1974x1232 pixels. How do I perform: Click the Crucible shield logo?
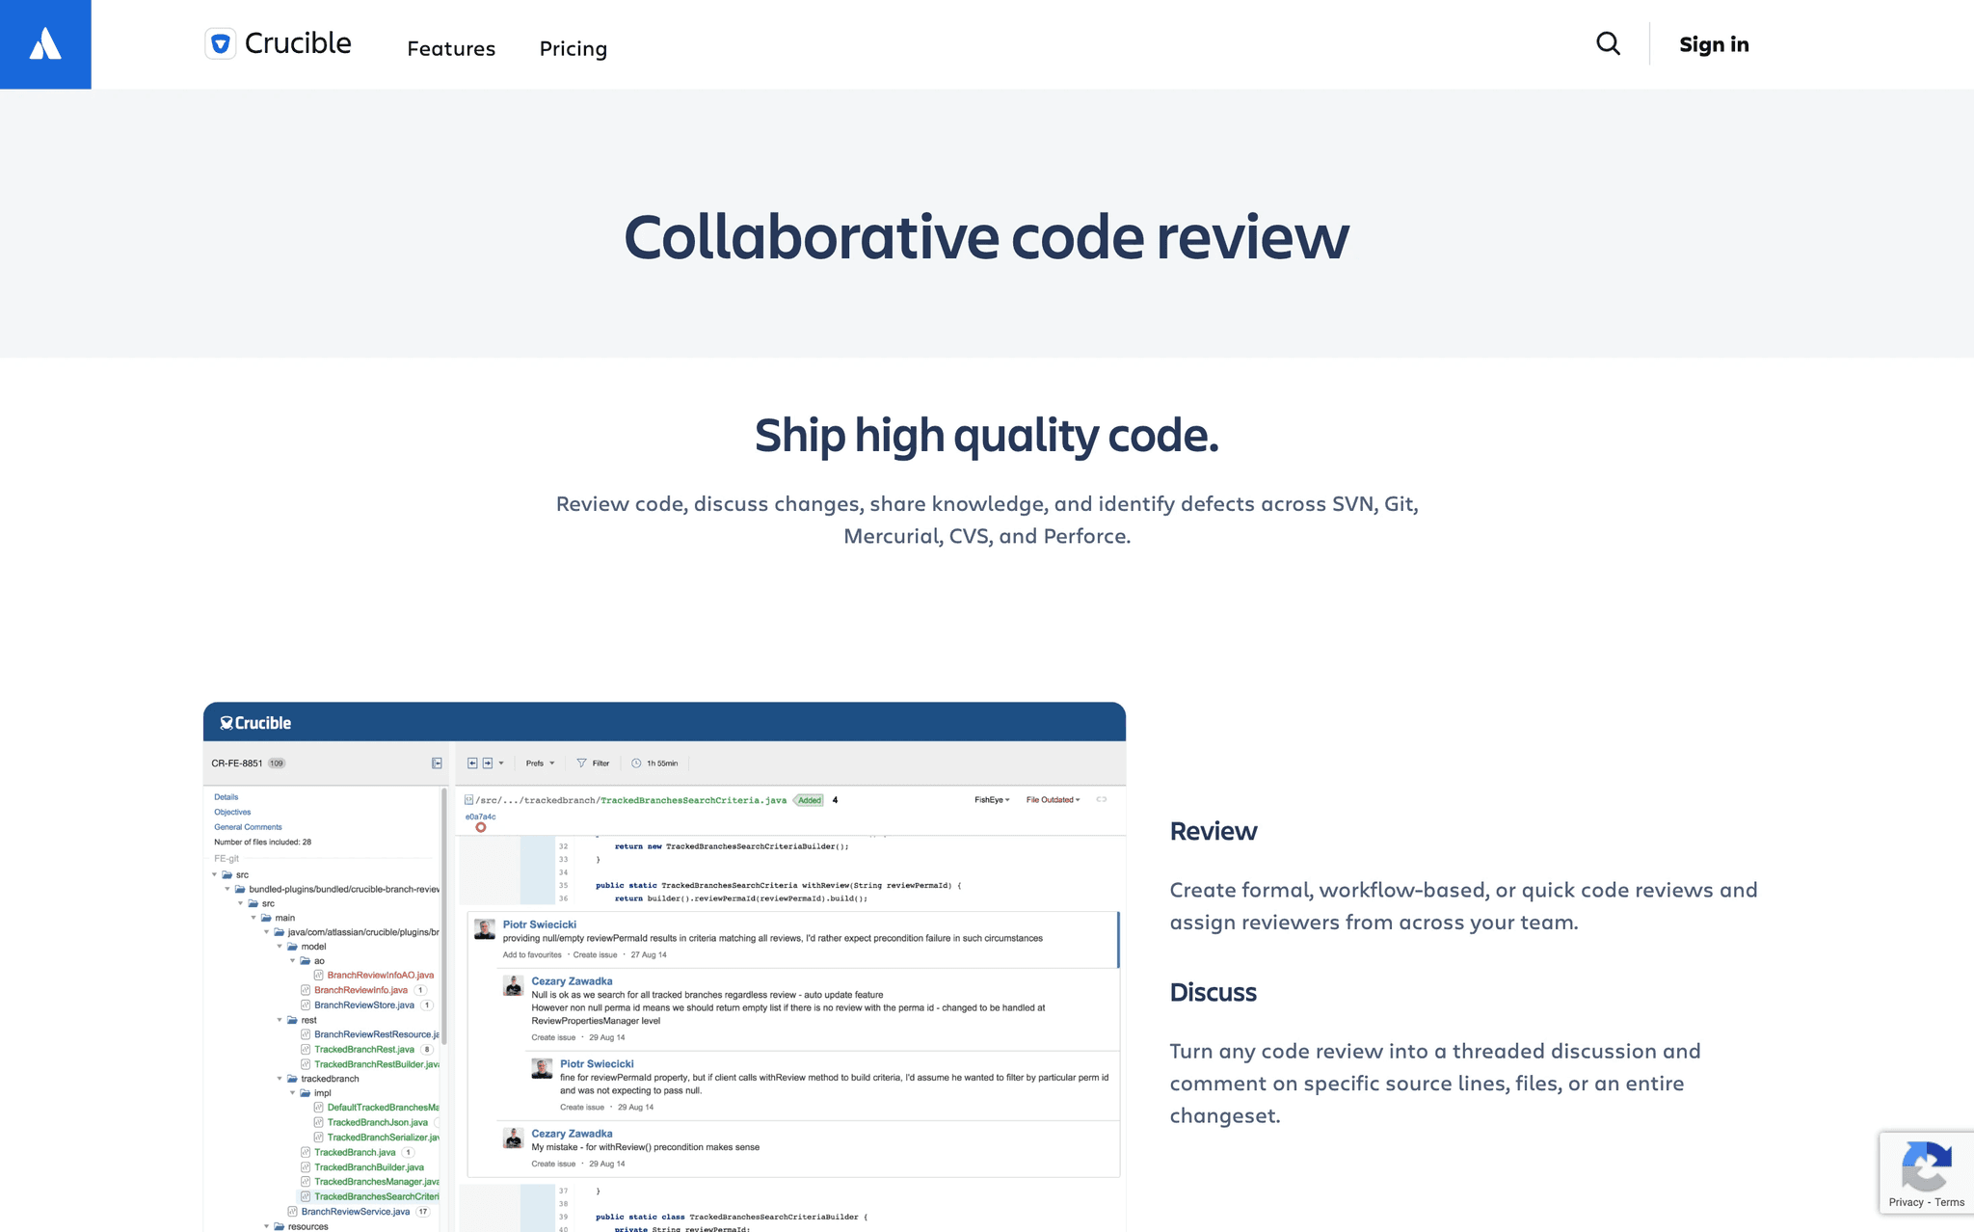coord(222,43)
